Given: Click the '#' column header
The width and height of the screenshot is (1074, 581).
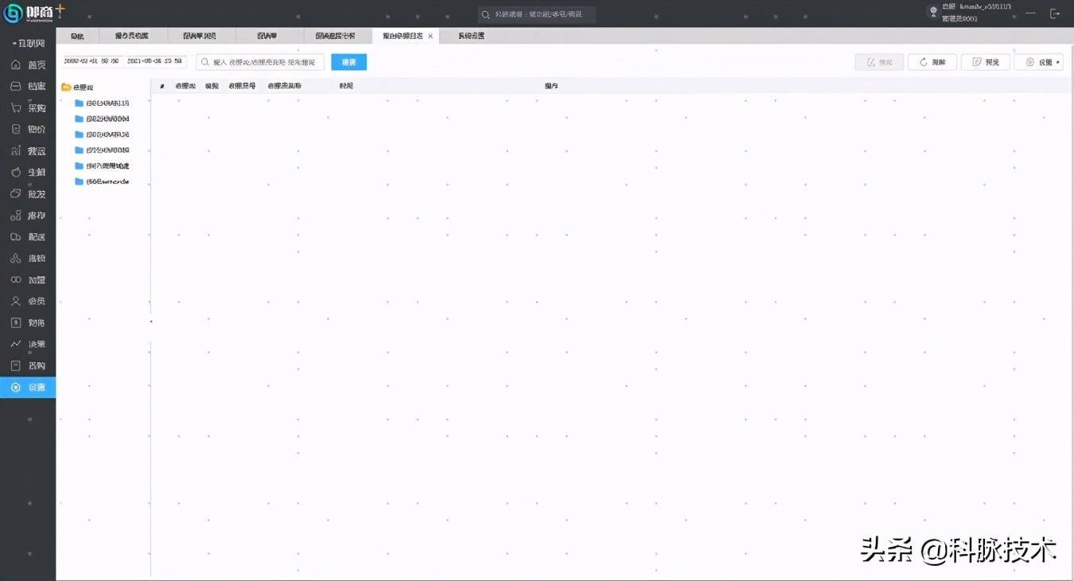Looking at the screenshot, I should click(x=162, y=86).
